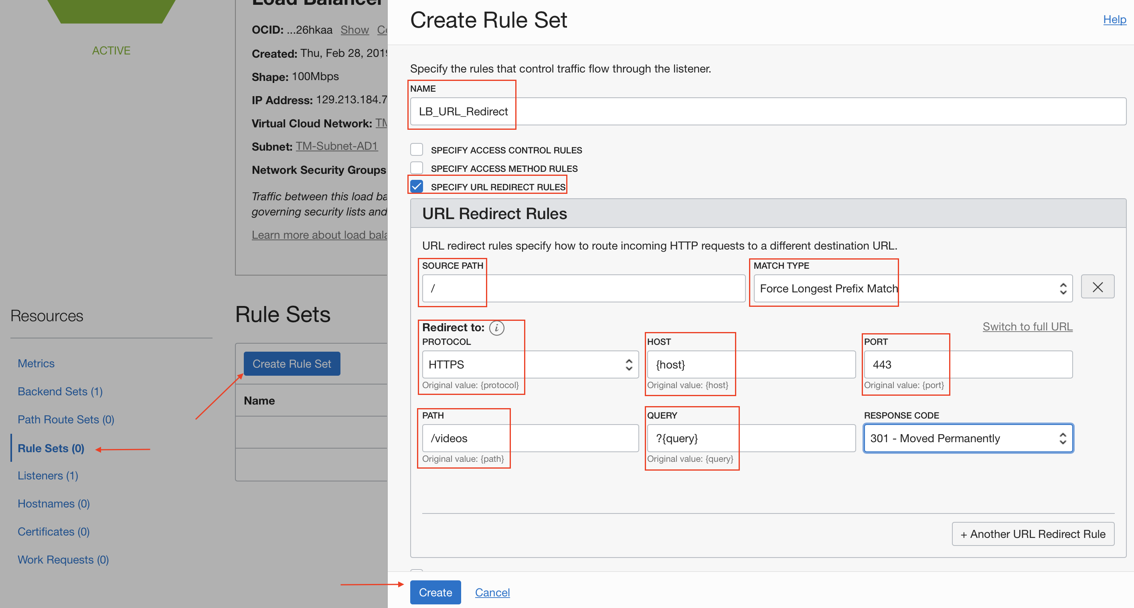This screenshot has height=608, width=1134.
Task: Open the Response Code dropdown
Action: click(968, 438)
